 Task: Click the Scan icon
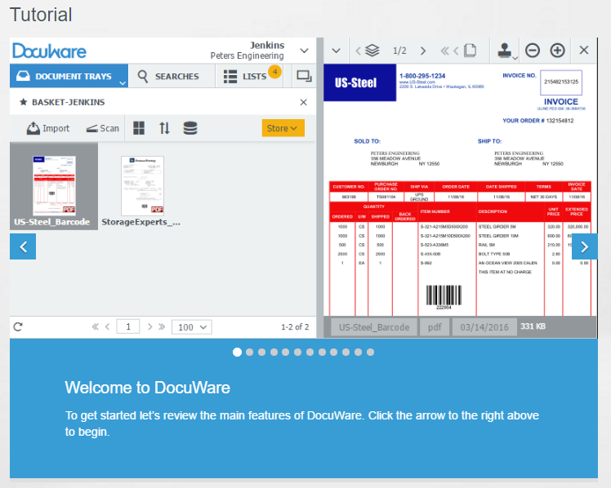(x=93, y=128)
